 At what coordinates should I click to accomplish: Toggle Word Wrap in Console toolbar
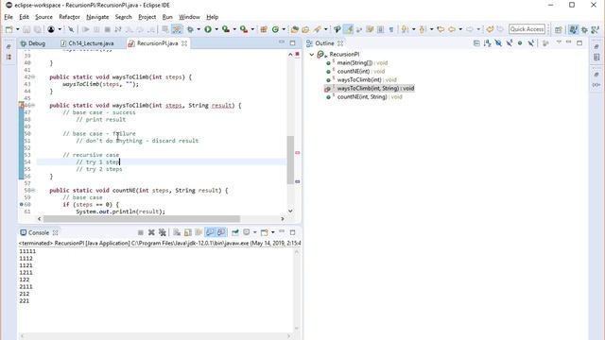click(199, 232)
